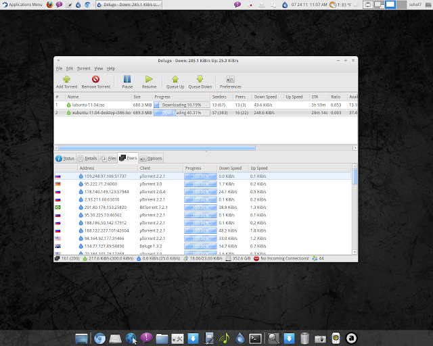Select peer 109.248.97.106:51737

(203, 176)
